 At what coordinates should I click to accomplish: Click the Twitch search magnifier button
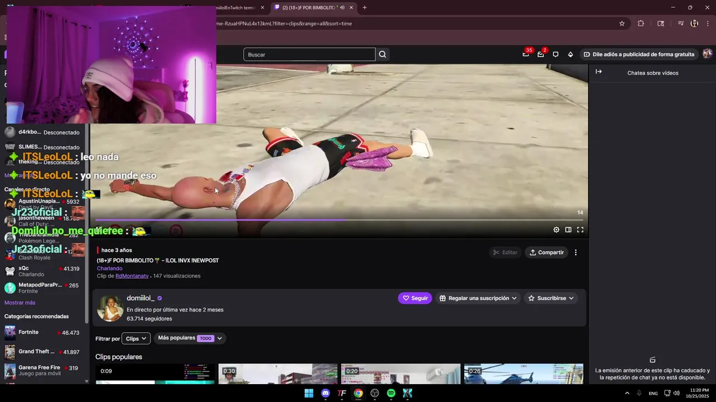pos(383,54)
